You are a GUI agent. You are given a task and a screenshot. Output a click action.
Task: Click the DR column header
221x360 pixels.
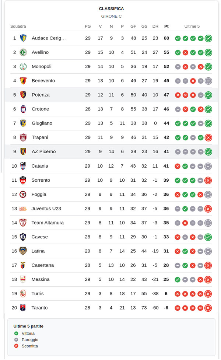(155, 26)
